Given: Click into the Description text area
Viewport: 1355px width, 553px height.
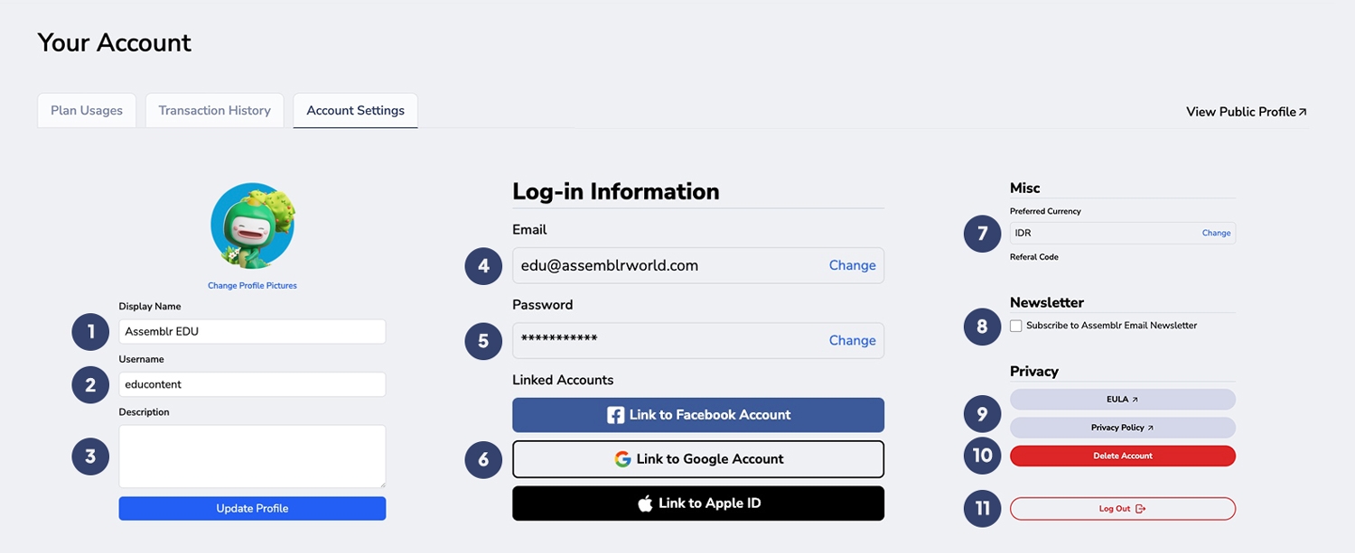Looking at the screenshot, I should (252, 456).
